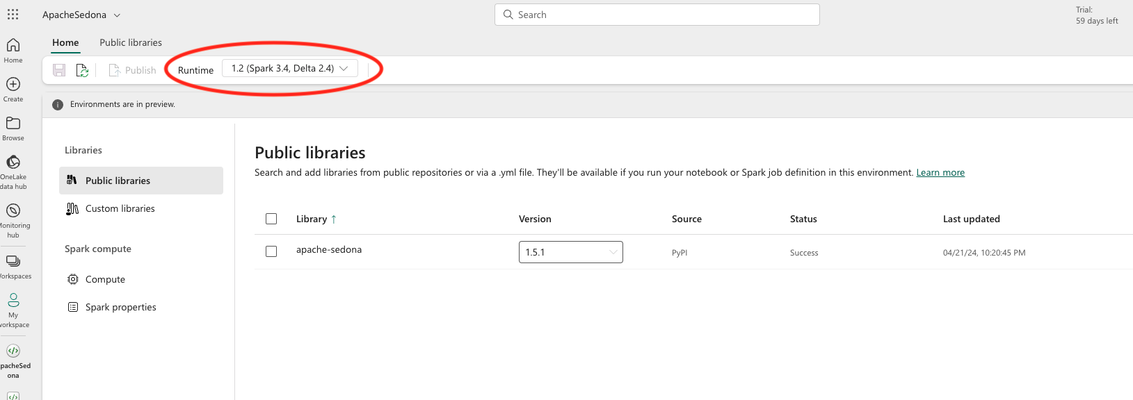
Task: Open the app launcher grid icon
Action: coord(13,15)
